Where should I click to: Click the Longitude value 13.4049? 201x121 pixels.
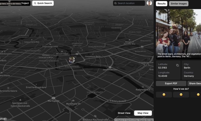coord(163,76)
